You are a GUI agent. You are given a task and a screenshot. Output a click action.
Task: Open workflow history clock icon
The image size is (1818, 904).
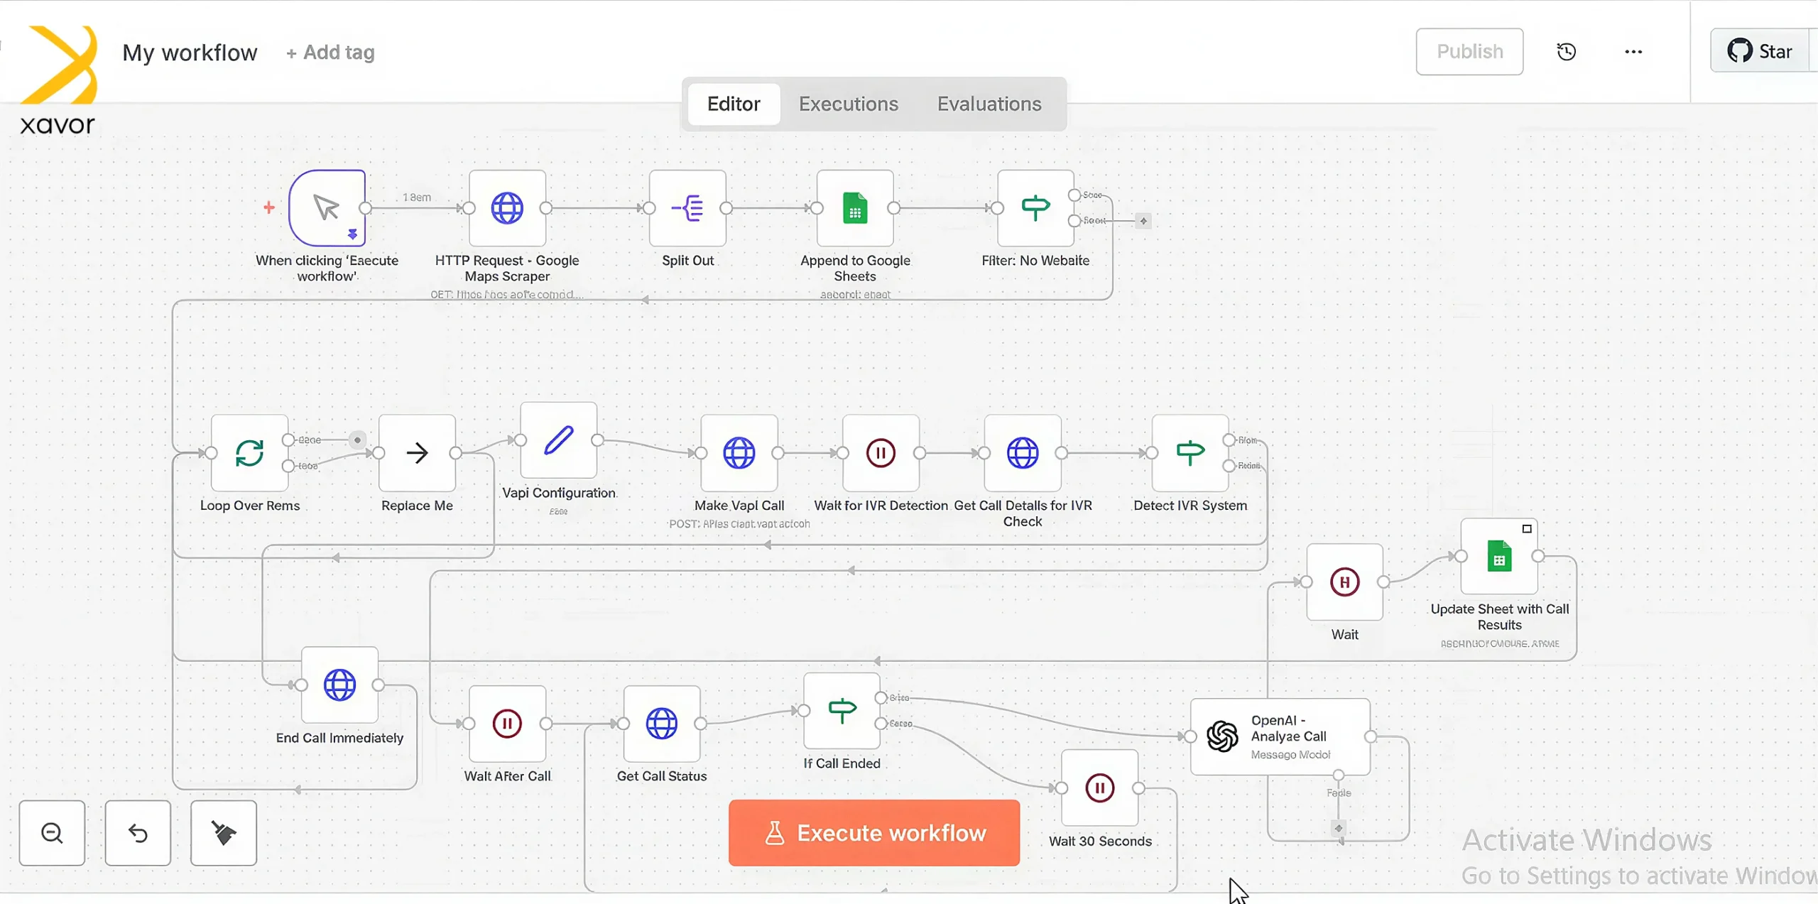pos(1566,52)
